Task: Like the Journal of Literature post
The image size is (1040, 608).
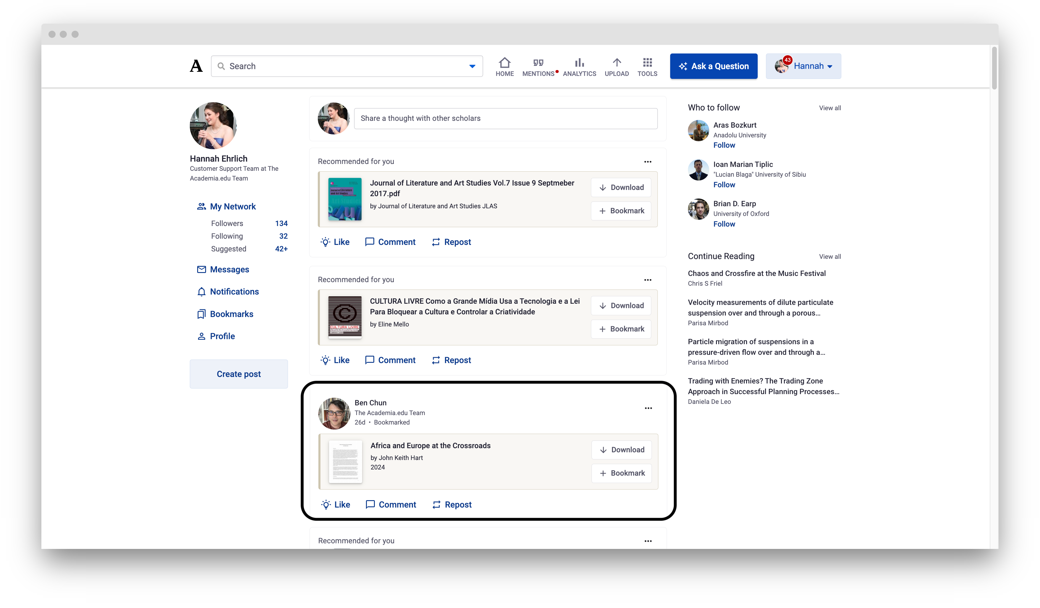Action: [335, 242]
